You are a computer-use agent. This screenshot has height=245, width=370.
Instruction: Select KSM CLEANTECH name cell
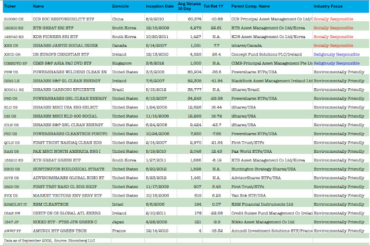[x=50, y=204]
